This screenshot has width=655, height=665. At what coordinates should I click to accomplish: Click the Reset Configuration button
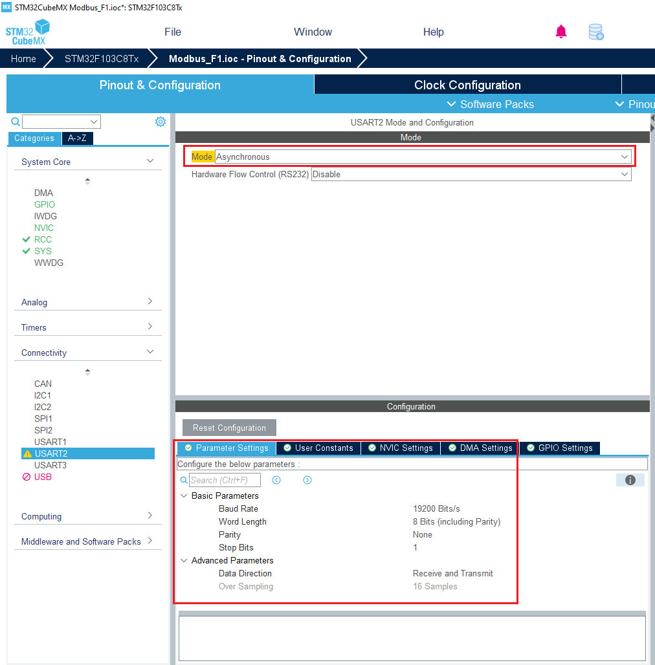[x=229, y=428]
